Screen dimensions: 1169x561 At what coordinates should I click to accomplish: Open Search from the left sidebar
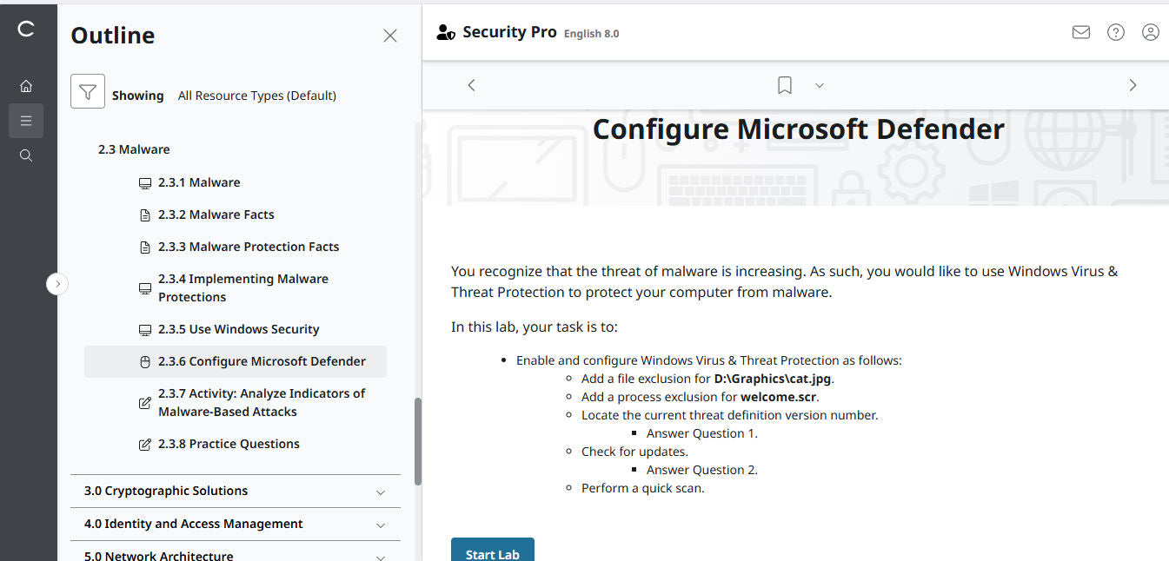coord(26,155)
